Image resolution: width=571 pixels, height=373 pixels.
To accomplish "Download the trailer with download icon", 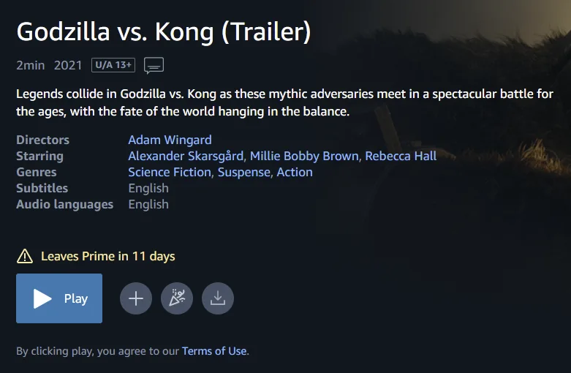I will (x=218, y=298).
